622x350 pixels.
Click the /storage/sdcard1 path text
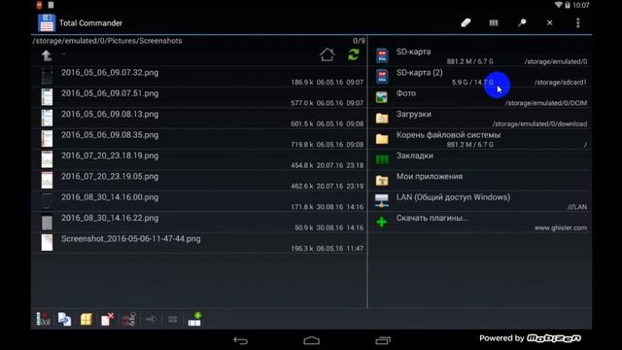point(561,83)
